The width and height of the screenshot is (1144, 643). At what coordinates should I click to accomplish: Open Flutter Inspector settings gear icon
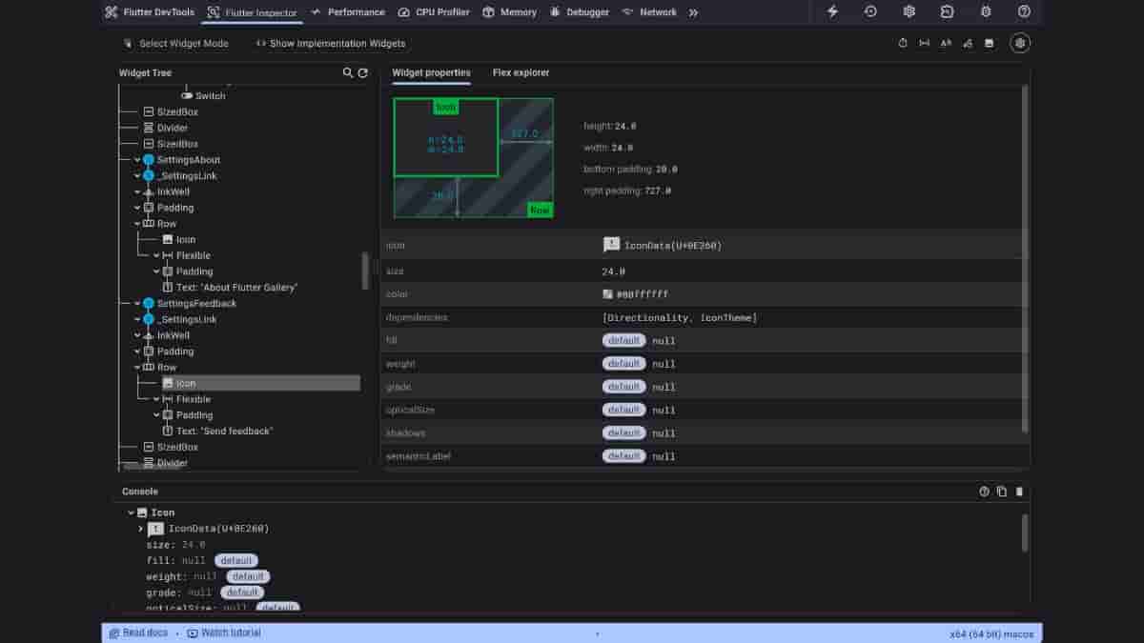point(1020,43)
